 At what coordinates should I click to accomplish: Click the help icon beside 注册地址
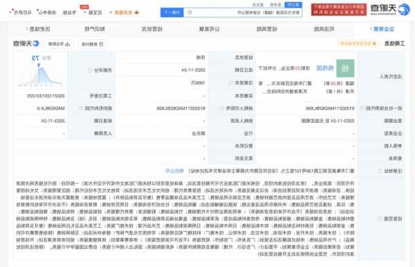380,171
